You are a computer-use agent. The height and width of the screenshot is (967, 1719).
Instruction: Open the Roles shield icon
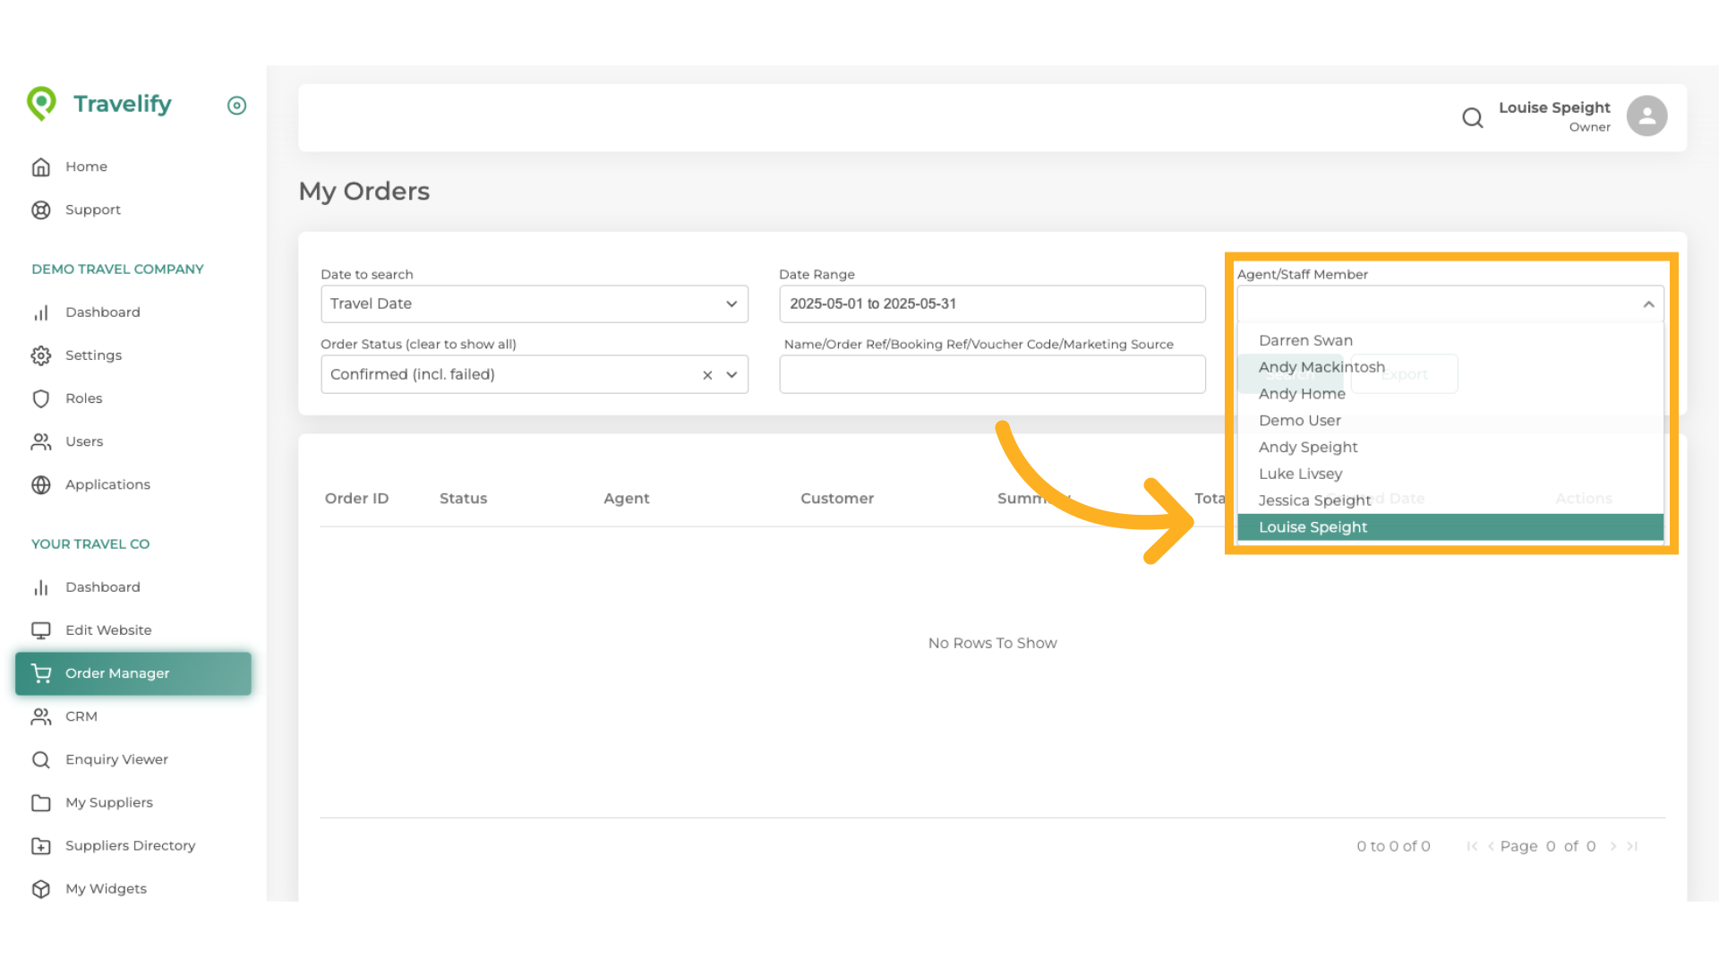[41, 398]
